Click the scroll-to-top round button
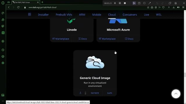Image resolution: width=186 pixels, height=104 pixels. [x=176, y=94]
